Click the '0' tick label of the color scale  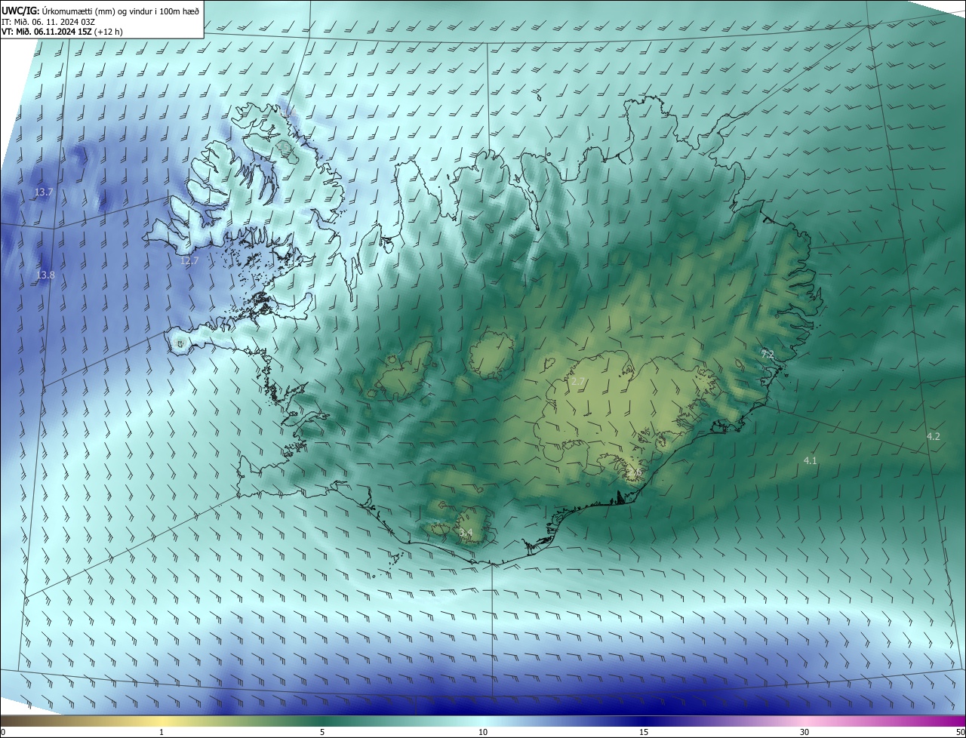[3, 732]
